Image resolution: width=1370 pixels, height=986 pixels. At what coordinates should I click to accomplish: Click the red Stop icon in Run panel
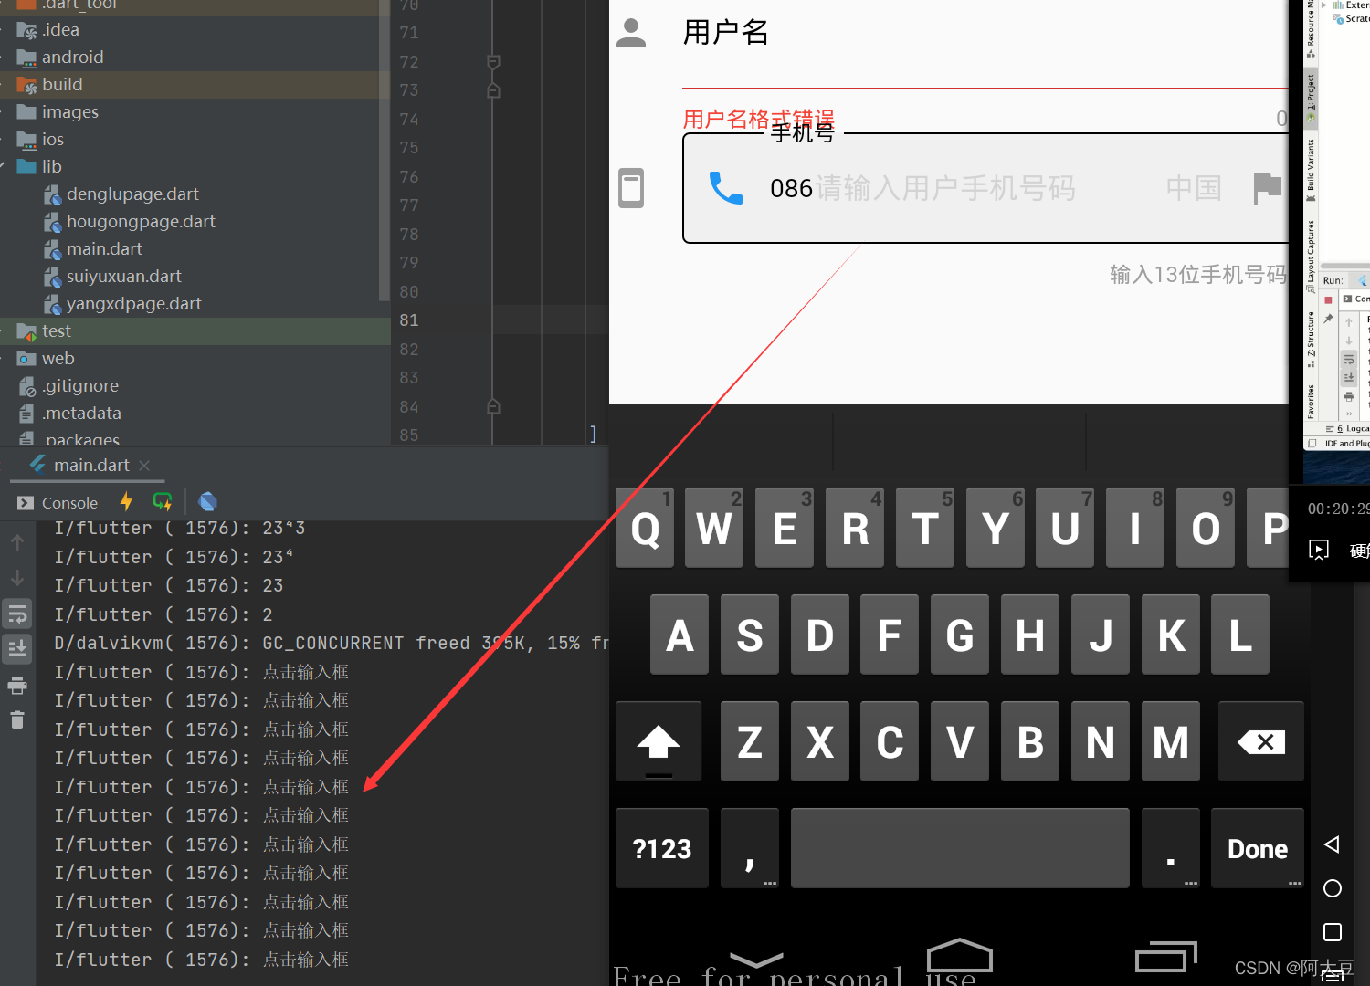click(x=1328, y=299)
